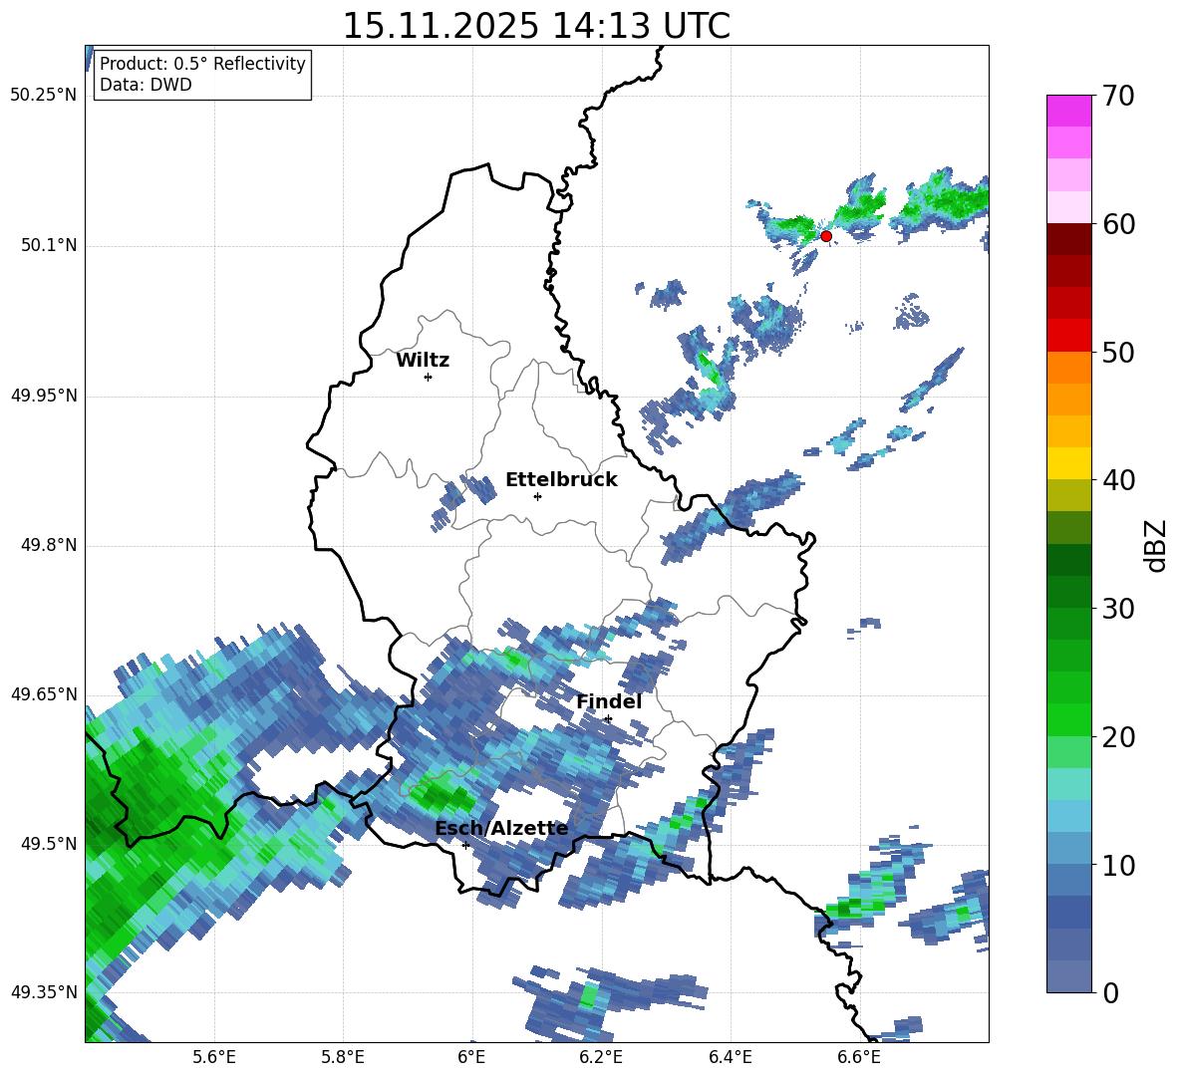
Task: Pick the grey-blue bottom colorbar swatch at 0
Action: [1068, 976]
